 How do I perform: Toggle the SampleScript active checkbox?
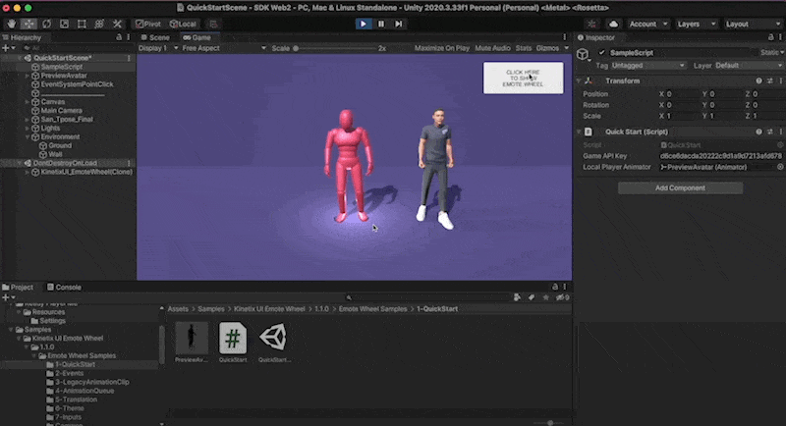point(601,53)
